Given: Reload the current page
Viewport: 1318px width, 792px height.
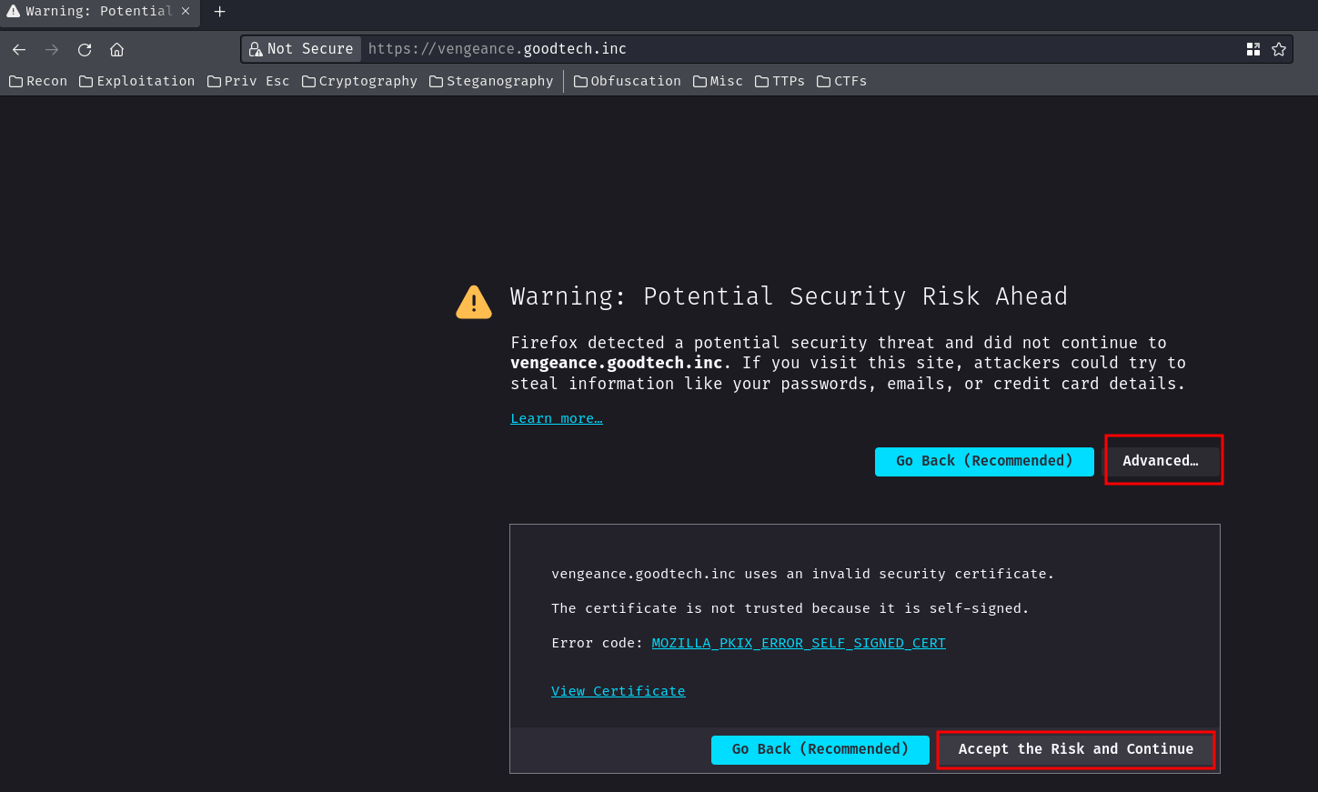Looking at the screenshot, I should tap(85, 49).
